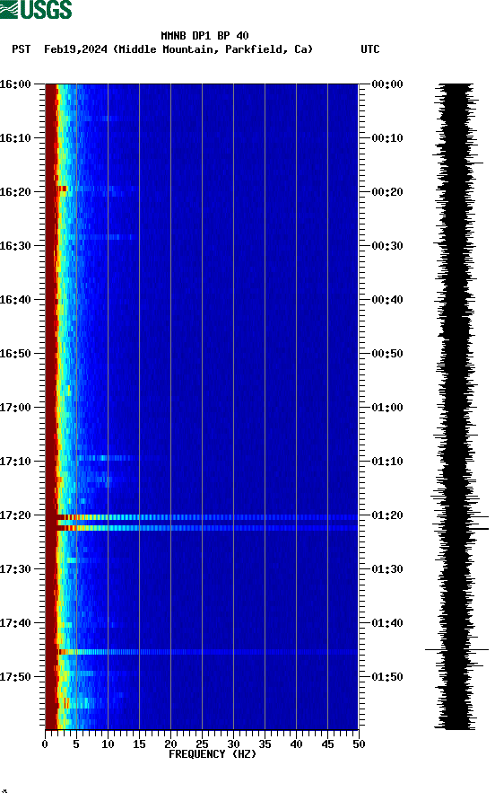Click the '00:20' UTC time label
This screenshot has width=495, height=801.
(x=387, y=192)
